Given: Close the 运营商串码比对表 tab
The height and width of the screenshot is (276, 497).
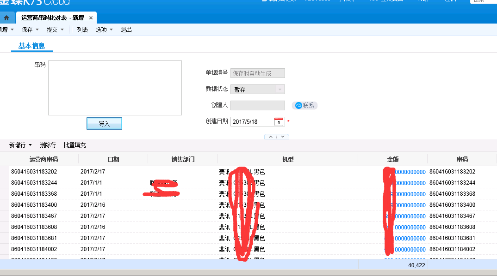Looking at the screenshot, I should [91, 18].
